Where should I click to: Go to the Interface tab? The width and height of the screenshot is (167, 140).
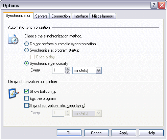[81, 16]
